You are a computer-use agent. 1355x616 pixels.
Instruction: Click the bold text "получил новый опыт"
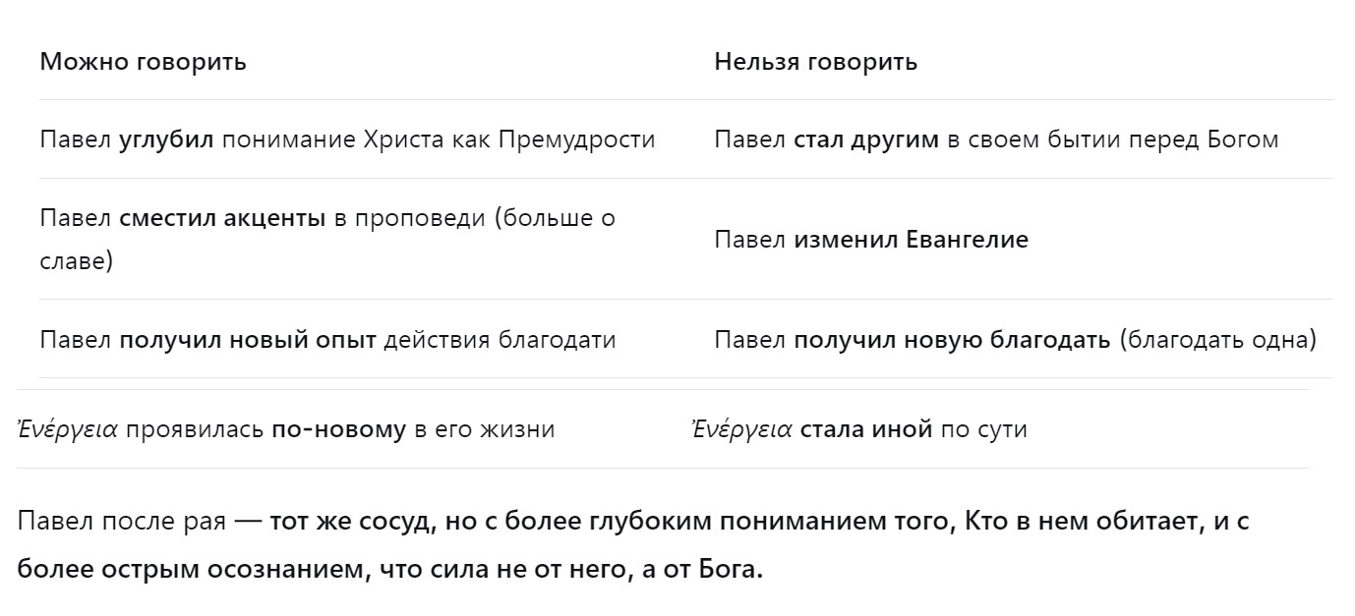pos(248,341)
